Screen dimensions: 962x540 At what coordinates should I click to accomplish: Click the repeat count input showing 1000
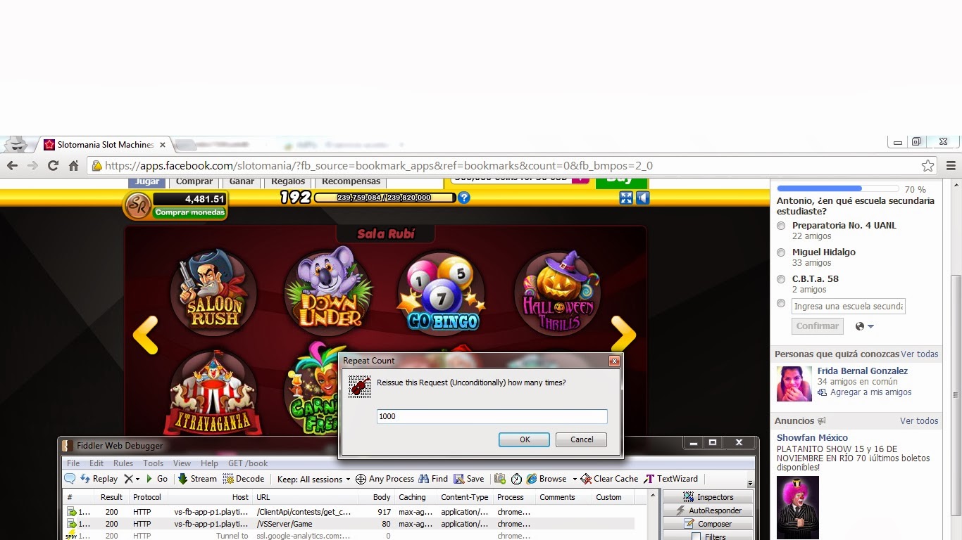491,416
